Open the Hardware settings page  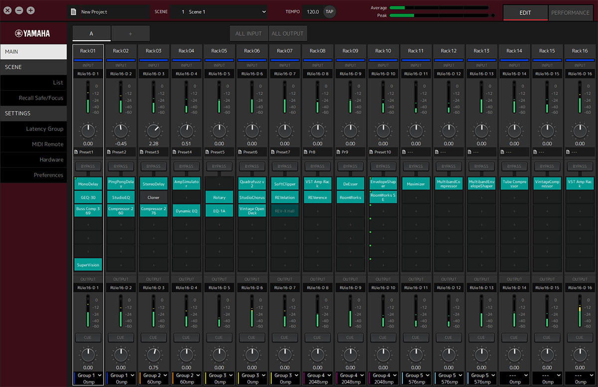click(x=33, y=160)
